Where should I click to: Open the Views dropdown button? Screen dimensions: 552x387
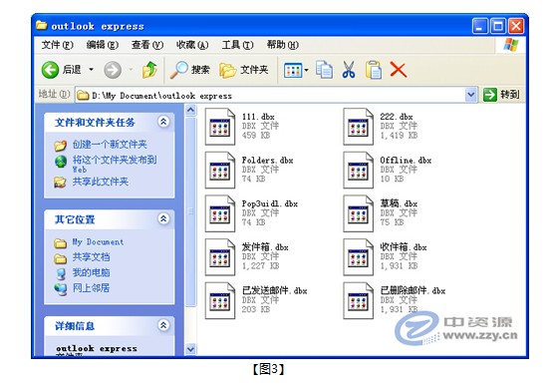(x=296, y=70)
